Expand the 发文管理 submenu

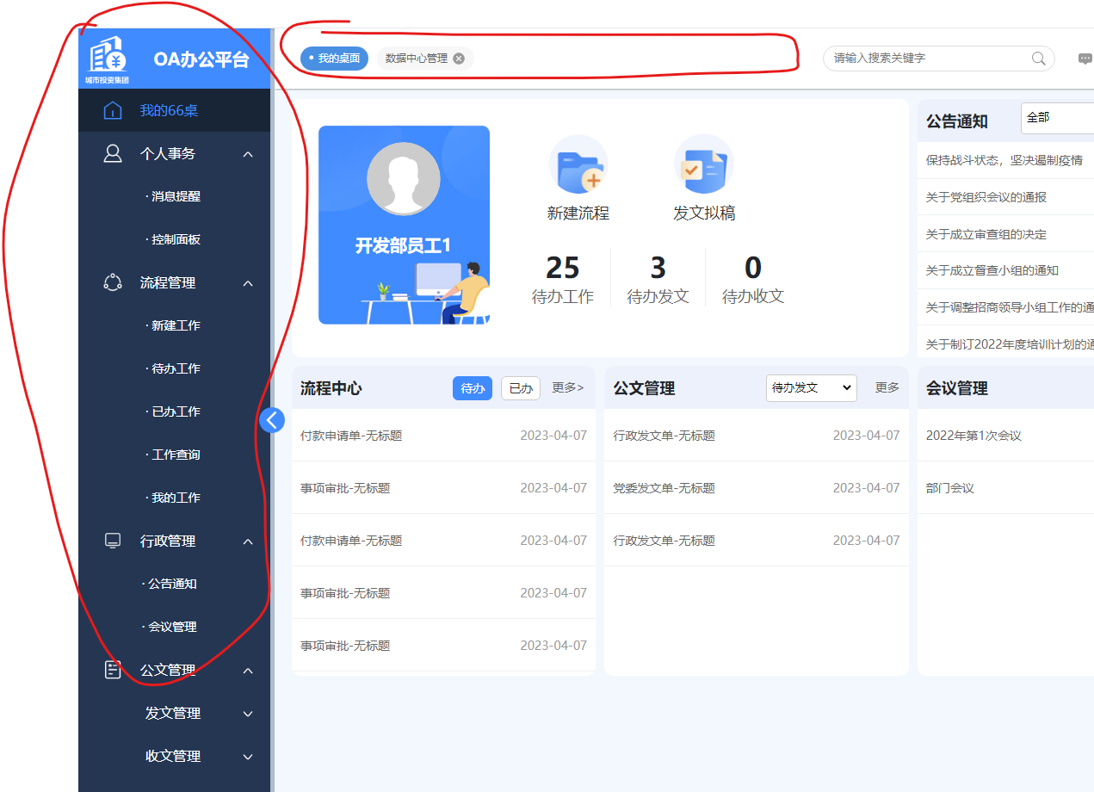click(248, 714)
